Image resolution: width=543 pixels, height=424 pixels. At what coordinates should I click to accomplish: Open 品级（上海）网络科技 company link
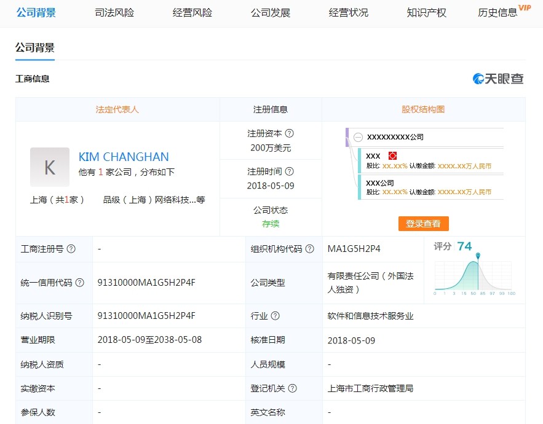tap(154, 200)
